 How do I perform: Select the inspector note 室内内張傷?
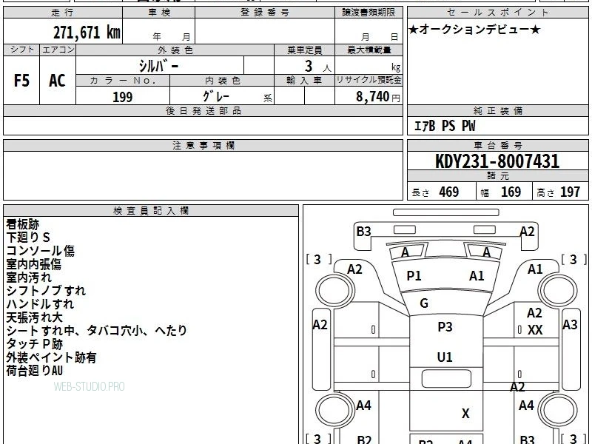33,264
